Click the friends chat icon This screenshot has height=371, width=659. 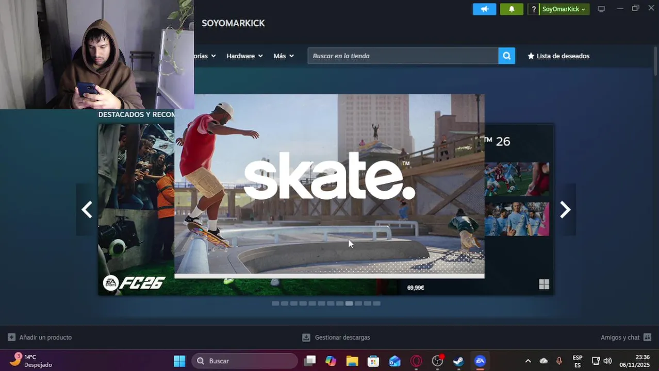[648, 338]
